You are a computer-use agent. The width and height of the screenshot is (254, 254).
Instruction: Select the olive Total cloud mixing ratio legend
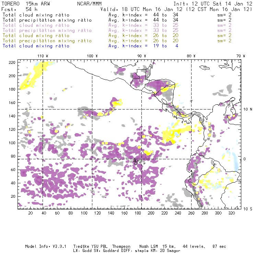pos(36,35)
